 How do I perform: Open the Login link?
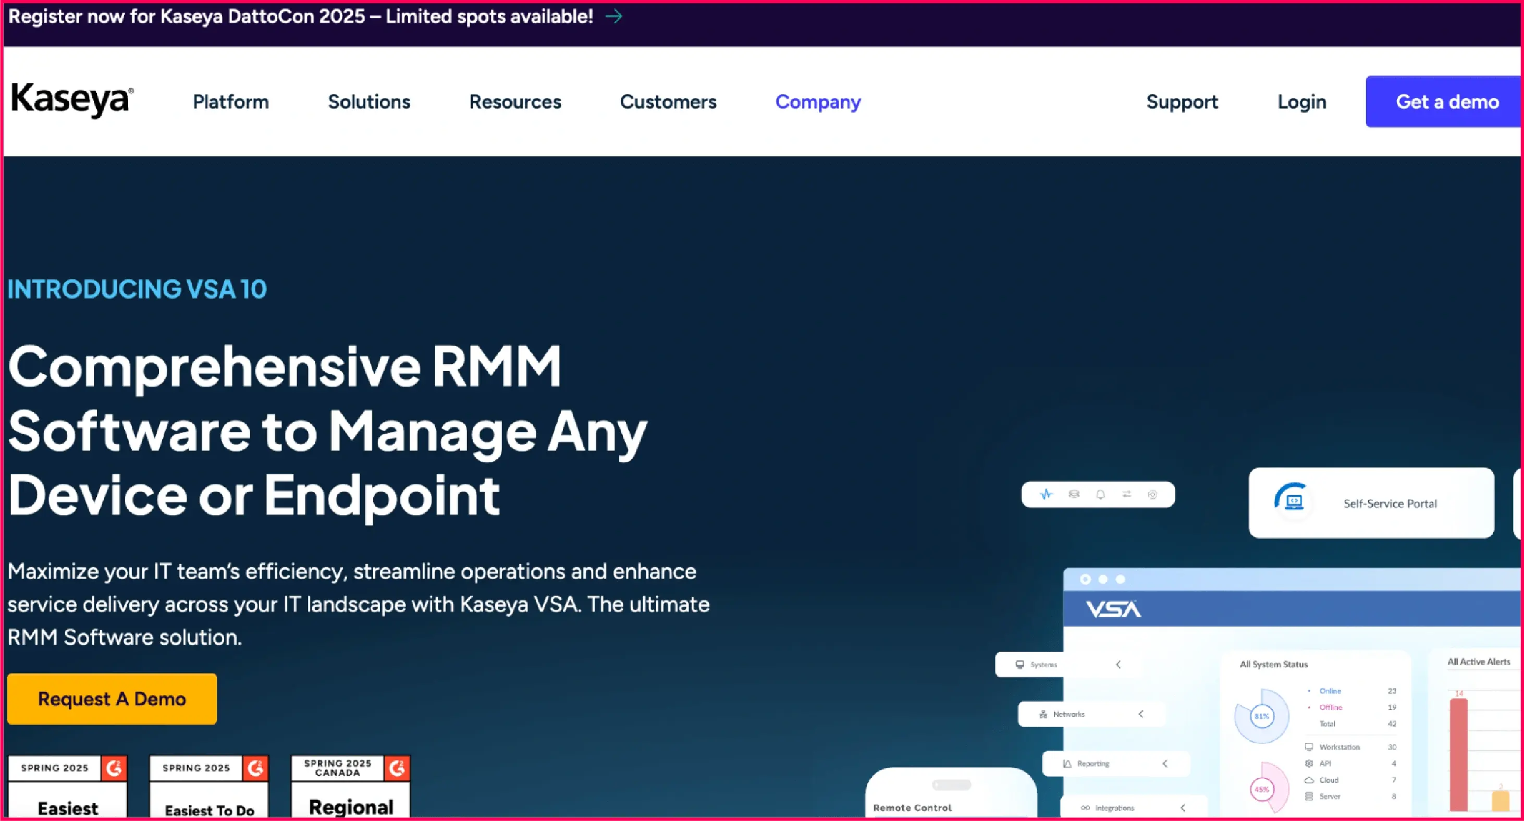coord(1301,102)
